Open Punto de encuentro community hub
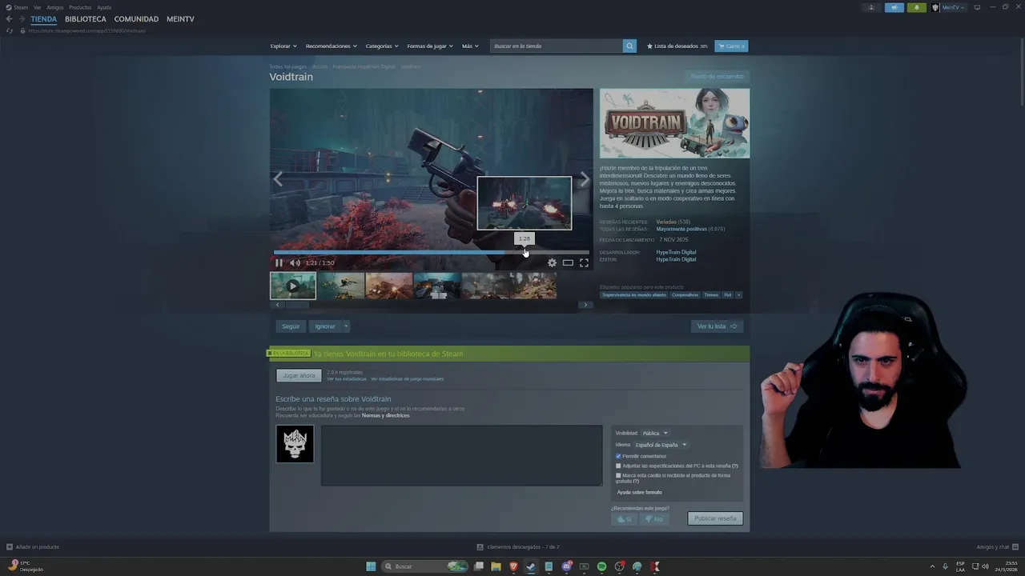 (x=717, y=76)
